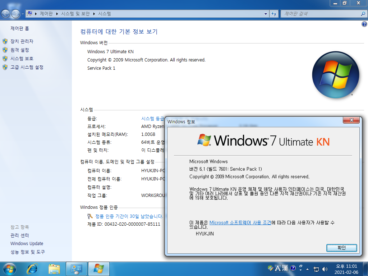This screenshot has width=368, height=276.
Task: Click the 시스템 등급 rating link
Action: (x=152, y=119)
